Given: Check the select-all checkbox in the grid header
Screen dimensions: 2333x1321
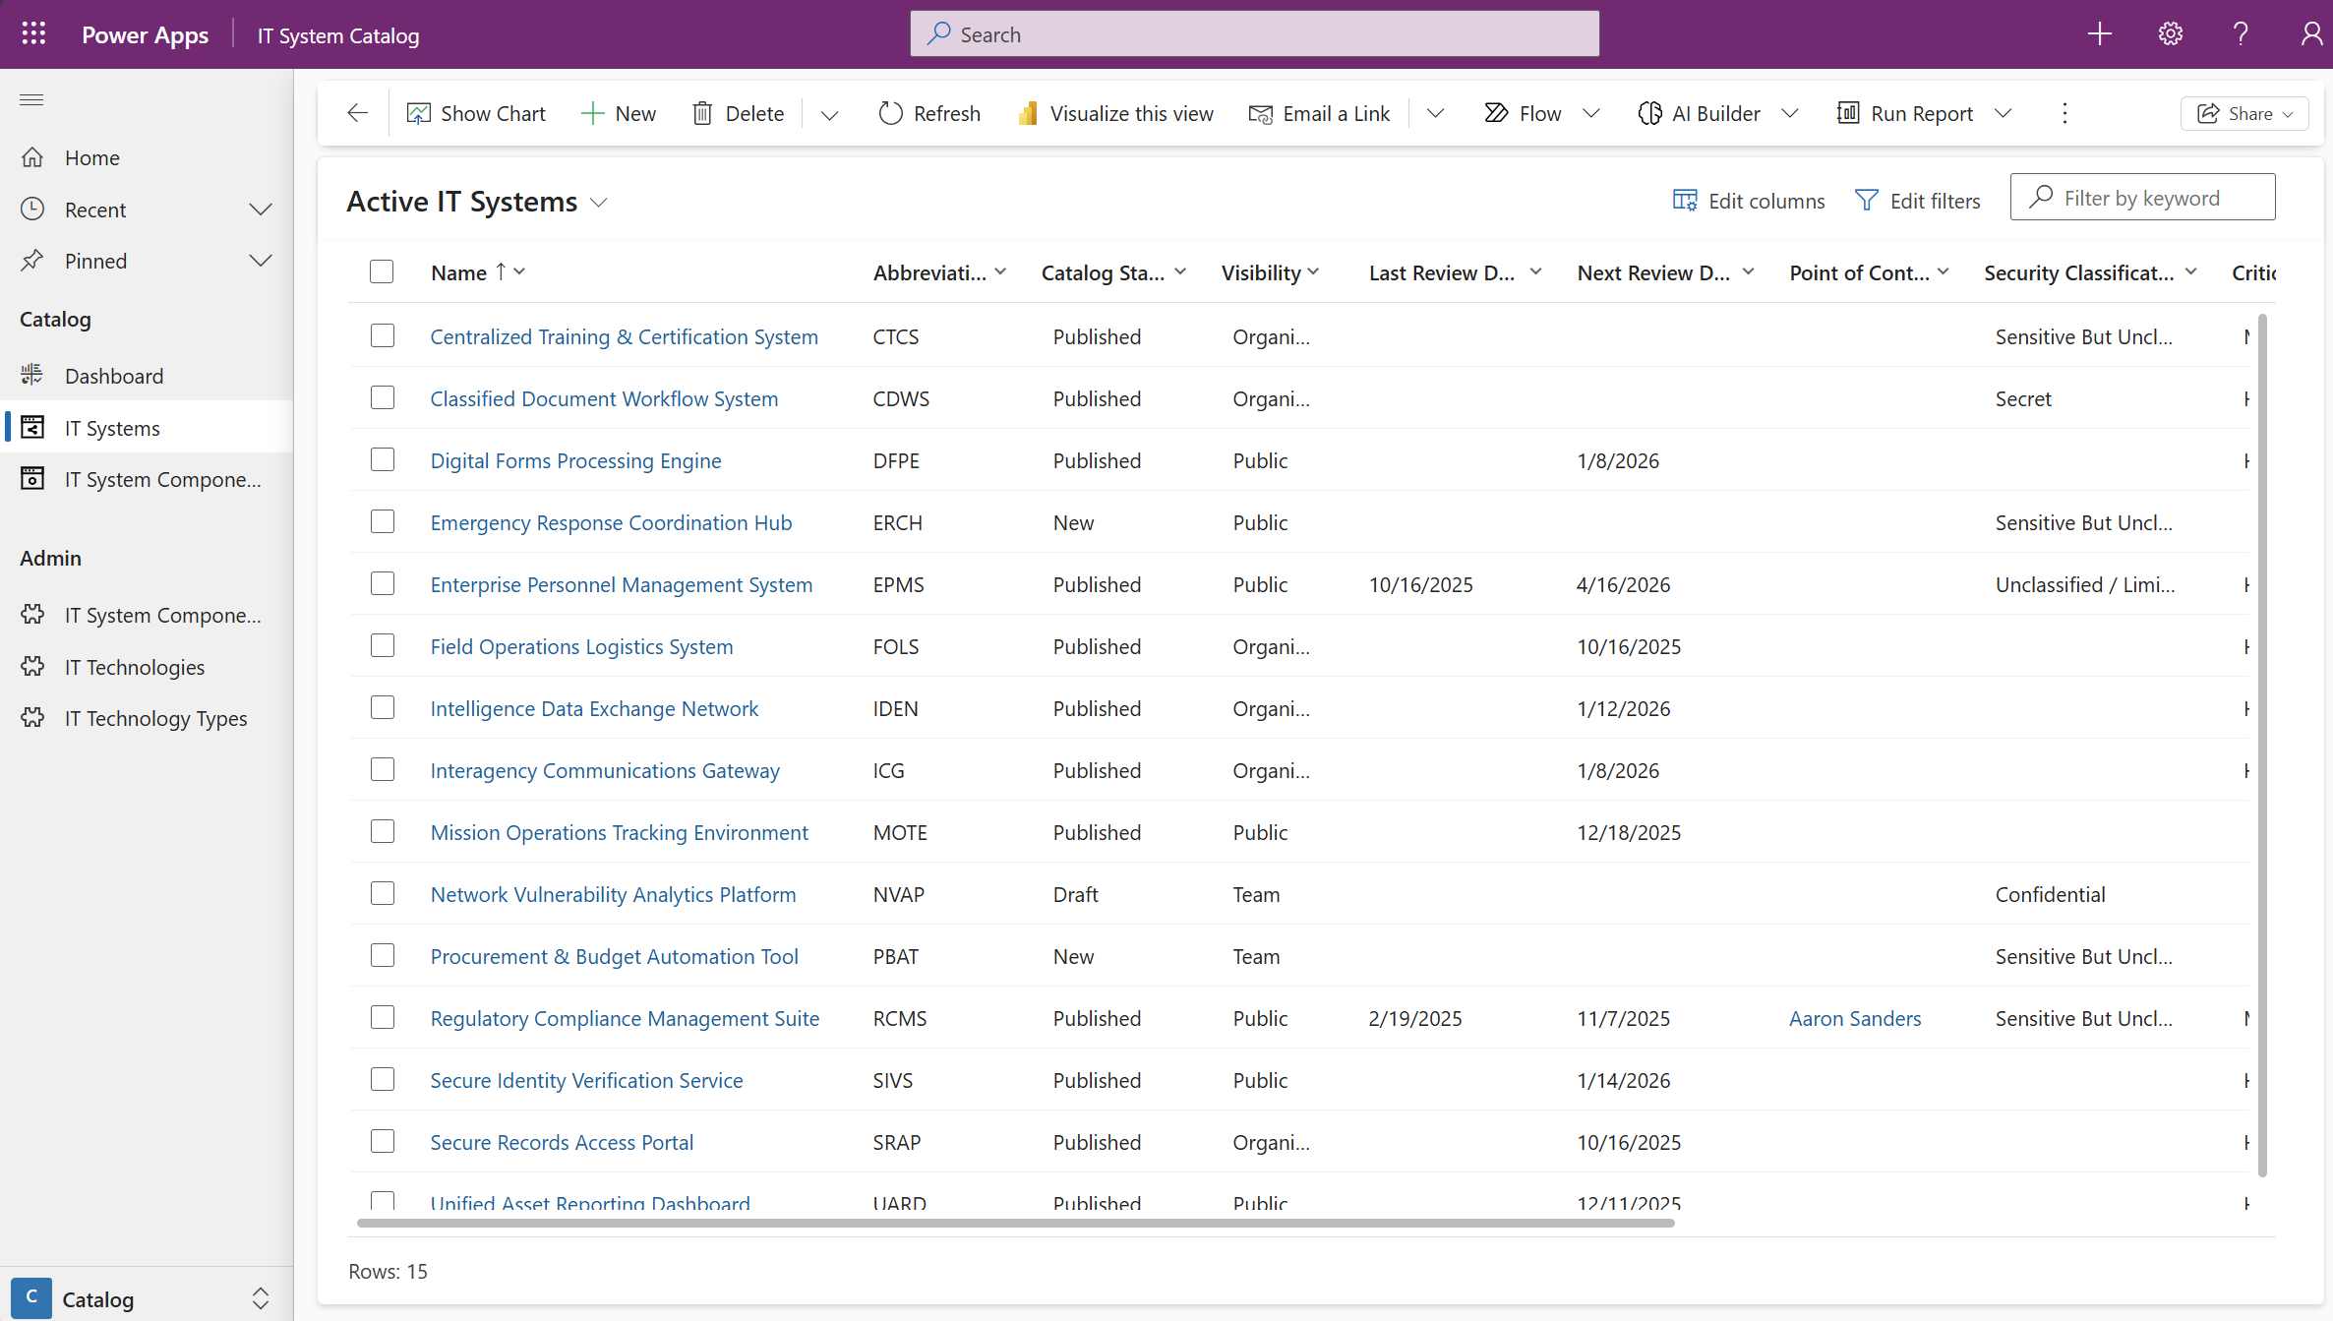Looking at the screenshot, I should click(x=382, y=270).
